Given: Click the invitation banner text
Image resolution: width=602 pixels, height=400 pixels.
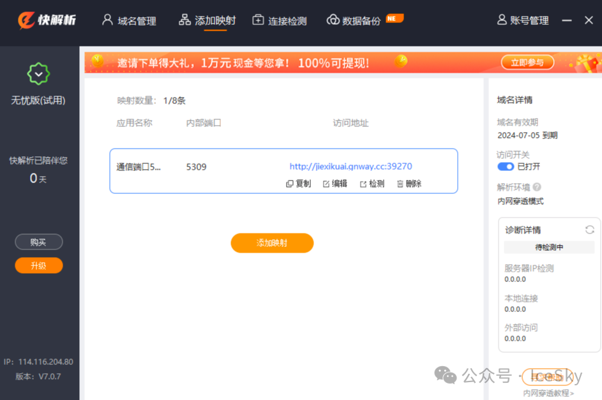Looking at the screenshot, I should [243, 63].
